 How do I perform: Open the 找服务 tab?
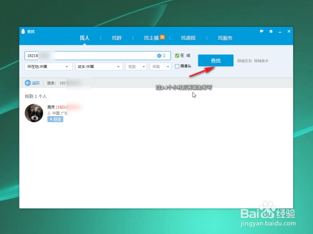225,38
